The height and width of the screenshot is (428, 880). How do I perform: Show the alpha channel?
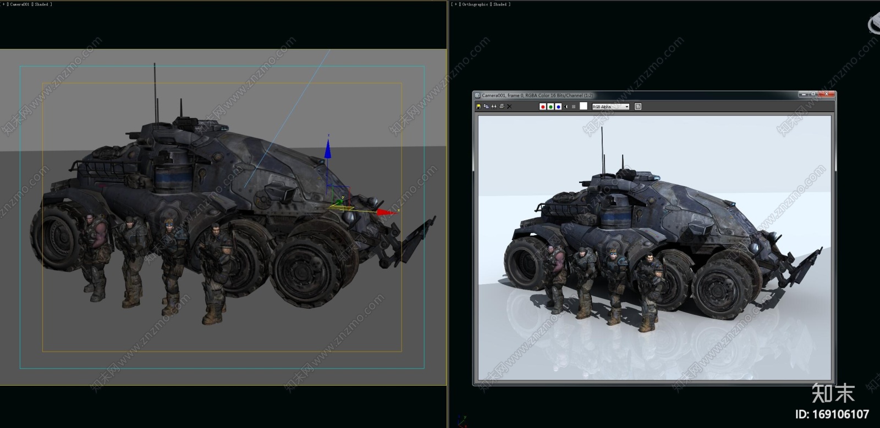pos(566,107)
